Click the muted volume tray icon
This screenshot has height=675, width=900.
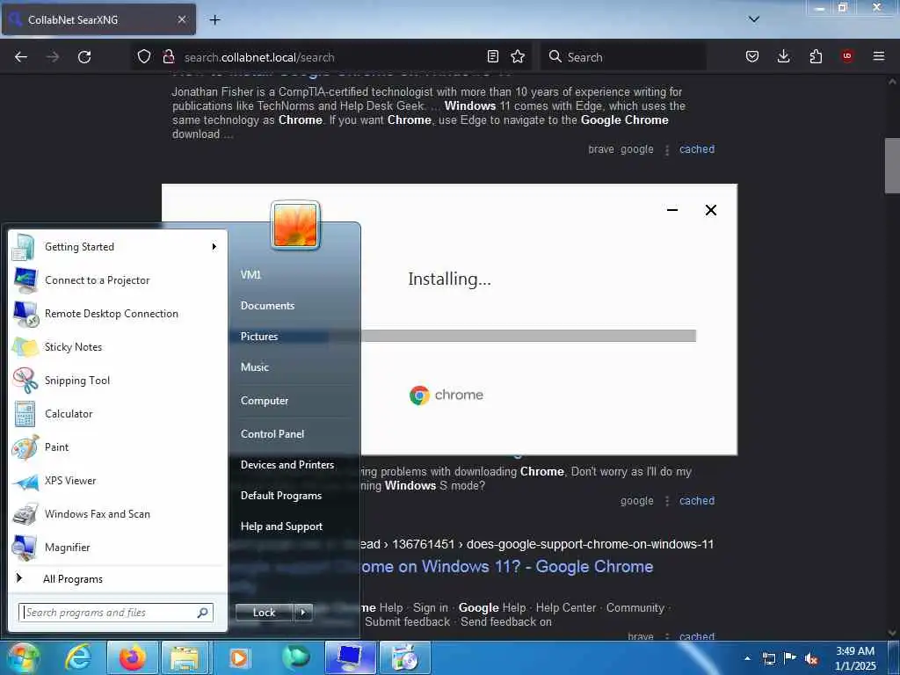(x=811, y=659)
